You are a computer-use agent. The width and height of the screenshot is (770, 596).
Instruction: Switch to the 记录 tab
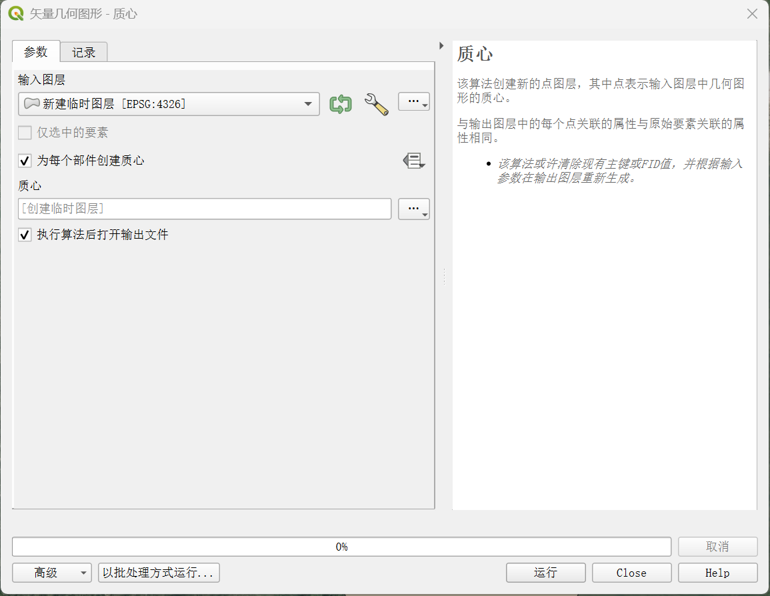pyautogui.click(x=84, y=52)
